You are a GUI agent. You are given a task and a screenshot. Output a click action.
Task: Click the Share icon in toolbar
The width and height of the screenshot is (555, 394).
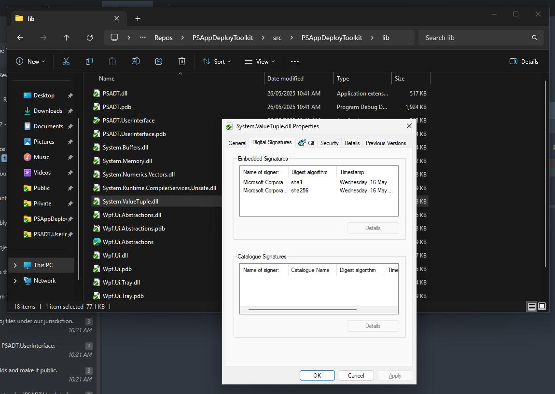(x=159, y=61)
